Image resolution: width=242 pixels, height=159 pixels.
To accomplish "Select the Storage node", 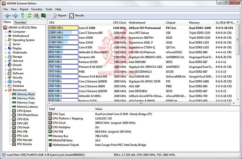I will 17,57.
